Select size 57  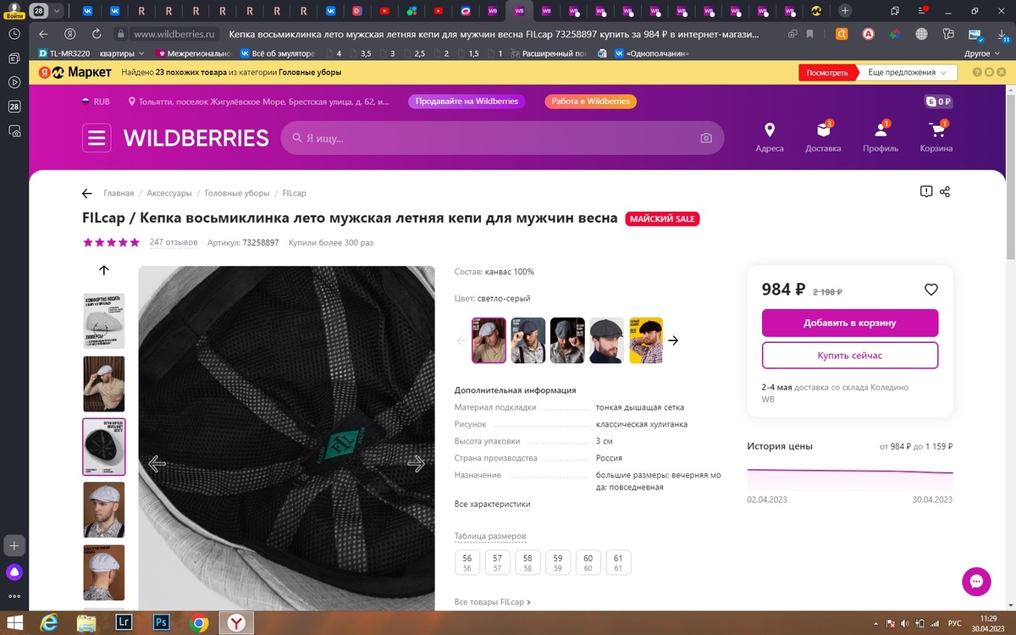point(498,562)
